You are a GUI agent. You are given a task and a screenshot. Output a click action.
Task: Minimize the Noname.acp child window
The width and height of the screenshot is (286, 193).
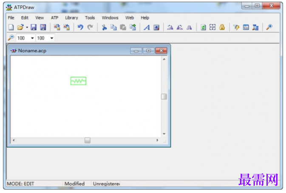pyautogui.click(x=136, y=51)
